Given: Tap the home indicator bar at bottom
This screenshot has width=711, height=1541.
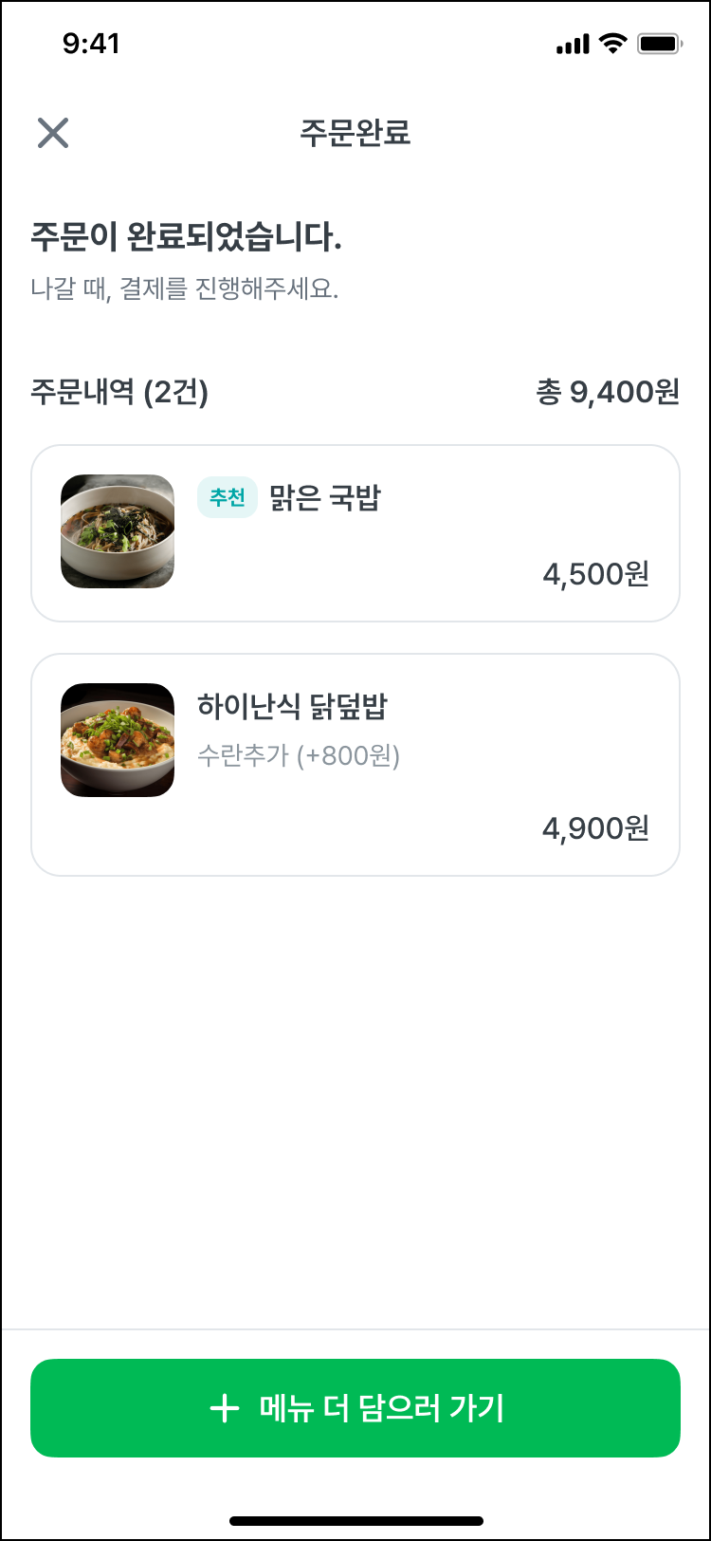Looking at the screenshot, I should coord(356,1520).
